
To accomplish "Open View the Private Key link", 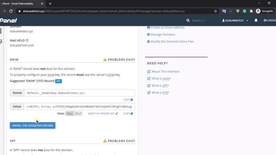I will point(103,114).
